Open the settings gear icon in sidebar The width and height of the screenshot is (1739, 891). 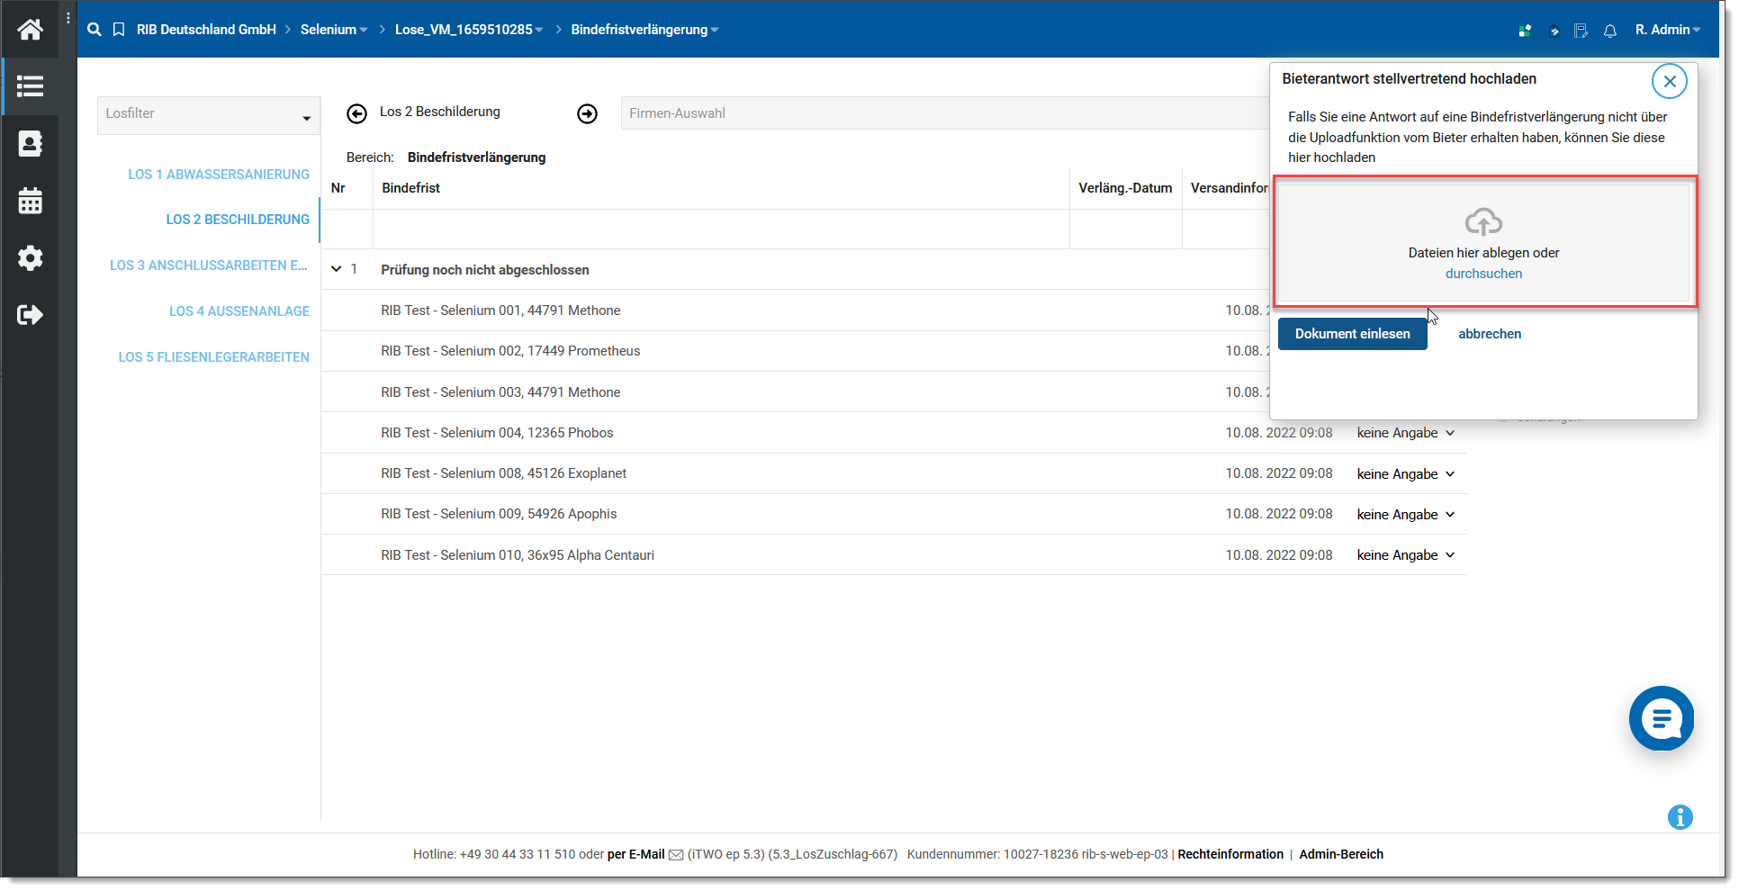tap(30, 258)
